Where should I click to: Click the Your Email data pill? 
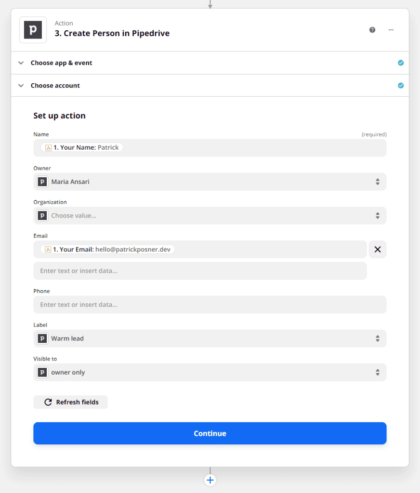pyautogui.click(x=107, y=250)
